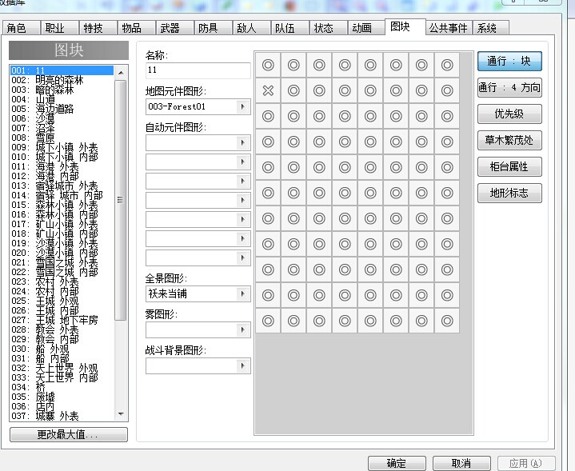Select list item 001: 11

62,70
